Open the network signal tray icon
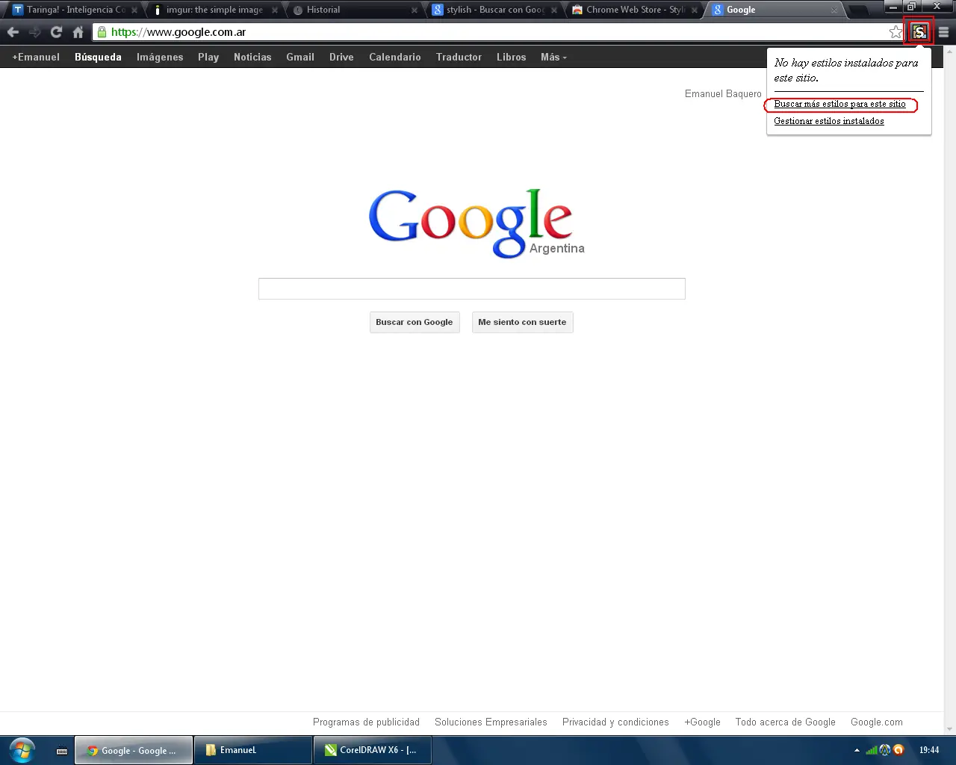 tap(872, 750)
